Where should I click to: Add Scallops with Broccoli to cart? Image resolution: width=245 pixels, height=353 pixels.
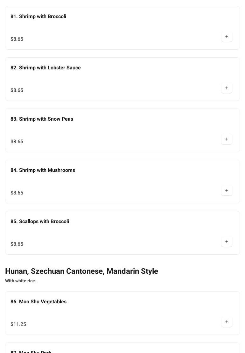coord(227,242)
